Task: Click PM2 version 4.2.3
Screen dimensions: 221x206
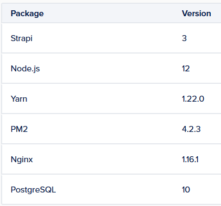Action: click(191, 129)
